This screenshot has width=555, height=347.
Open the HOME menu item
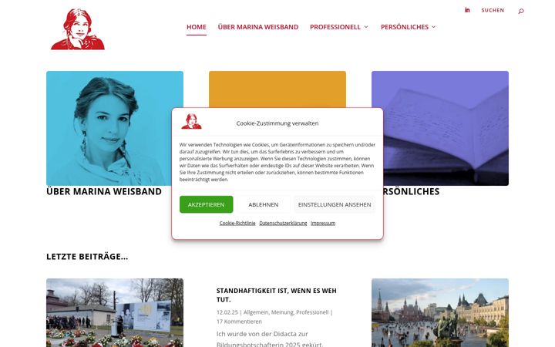point(197,27)
